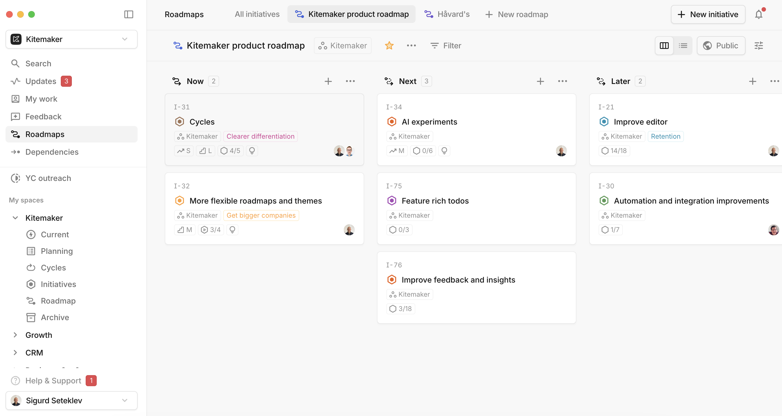Switch to All initiatives tab
This screenshot has height=416, width=782.
[257, 14]
